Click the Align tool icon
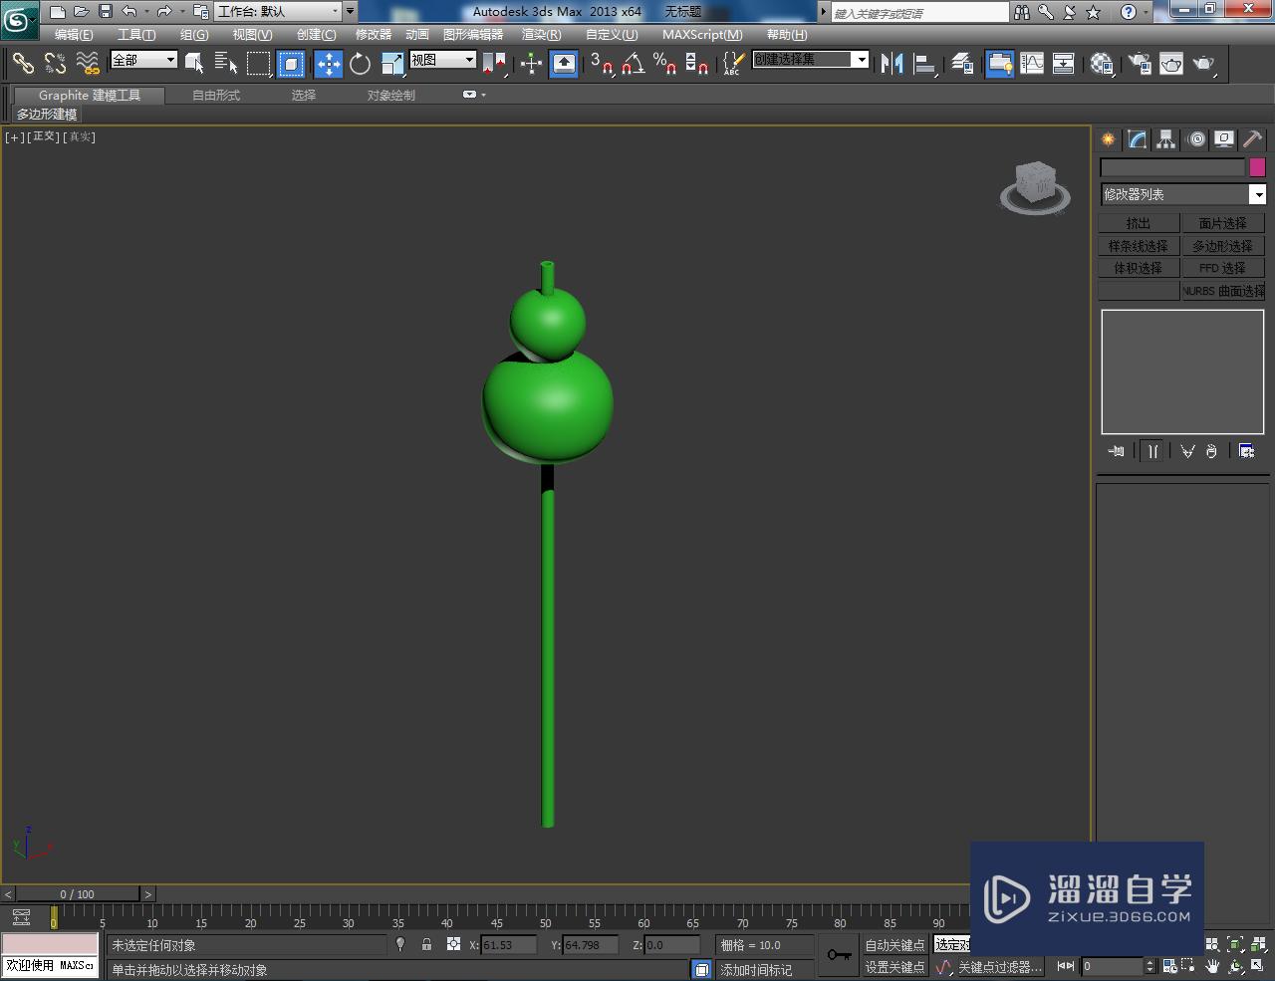The image size is (1275, 981). coord(925,64)
